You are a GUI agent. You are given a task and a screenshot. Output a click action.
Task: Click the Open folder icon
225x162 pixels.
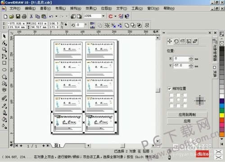12,16
